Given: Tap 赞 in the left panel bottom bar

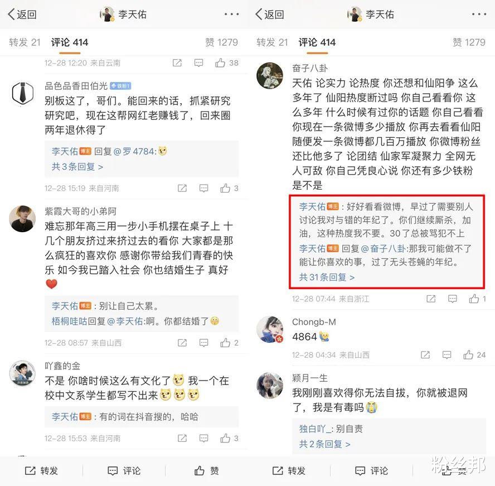Looking at the screenshot, I should 206,470.
